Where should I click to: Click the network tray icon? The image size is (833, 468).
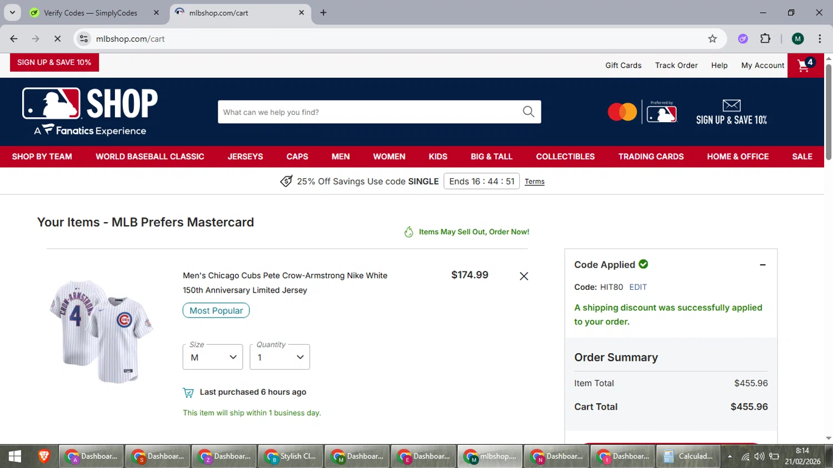point(745,456)
